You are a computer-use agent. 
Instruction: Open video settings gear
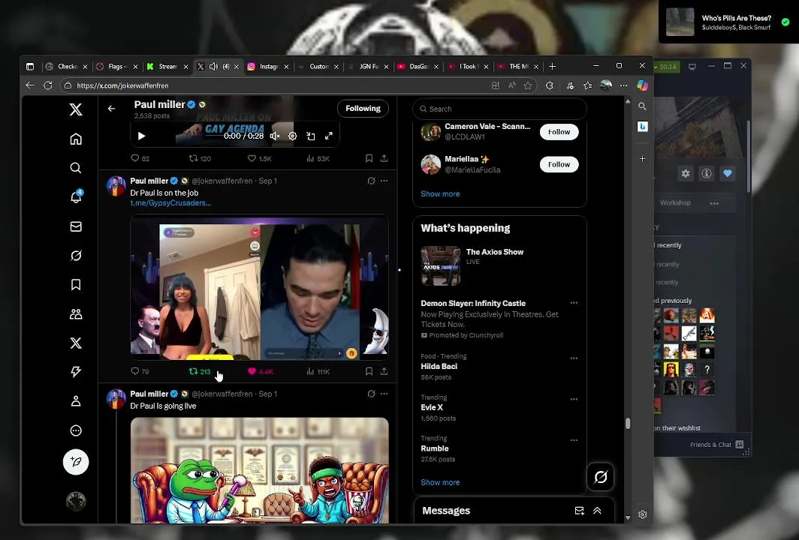point(293,136)
